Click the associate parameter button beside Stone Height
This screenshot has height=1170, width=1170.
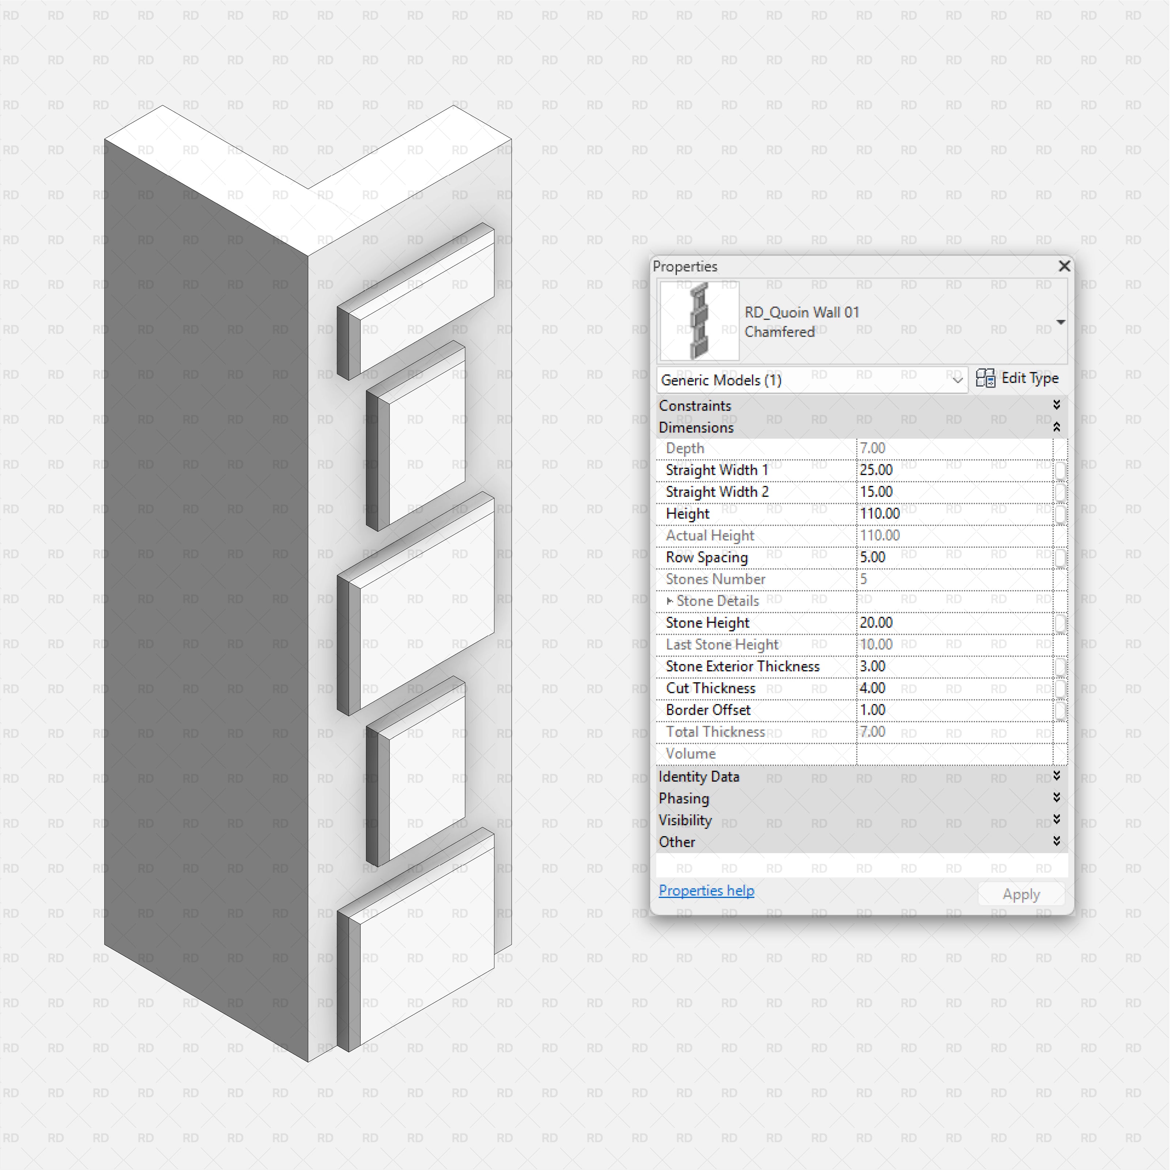pyautogui.click(x=1061, y=623)
